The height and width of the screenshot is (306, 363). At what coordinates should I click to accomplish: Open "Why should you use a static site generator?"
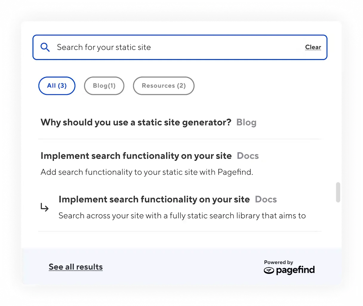click(136, 122)
